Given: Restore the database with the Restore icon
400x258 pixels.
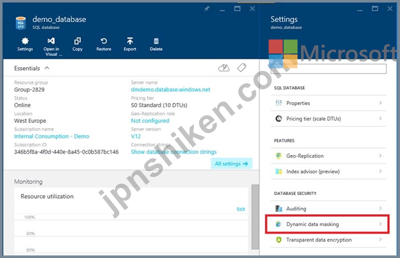Looking at the screenshot, I should click(x=104, y=41).
